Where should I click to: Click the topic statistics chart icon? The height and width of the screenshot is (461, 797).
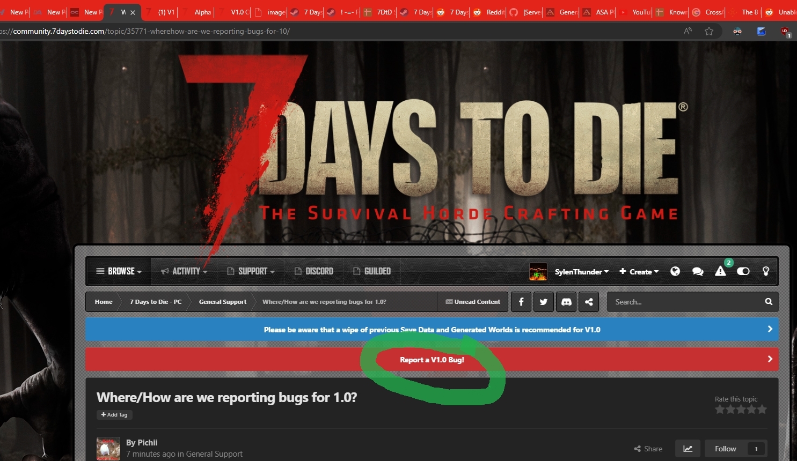(688, 449)
